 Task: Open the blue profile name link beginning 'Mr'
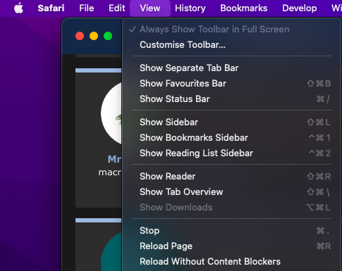[x=114, y=159]
